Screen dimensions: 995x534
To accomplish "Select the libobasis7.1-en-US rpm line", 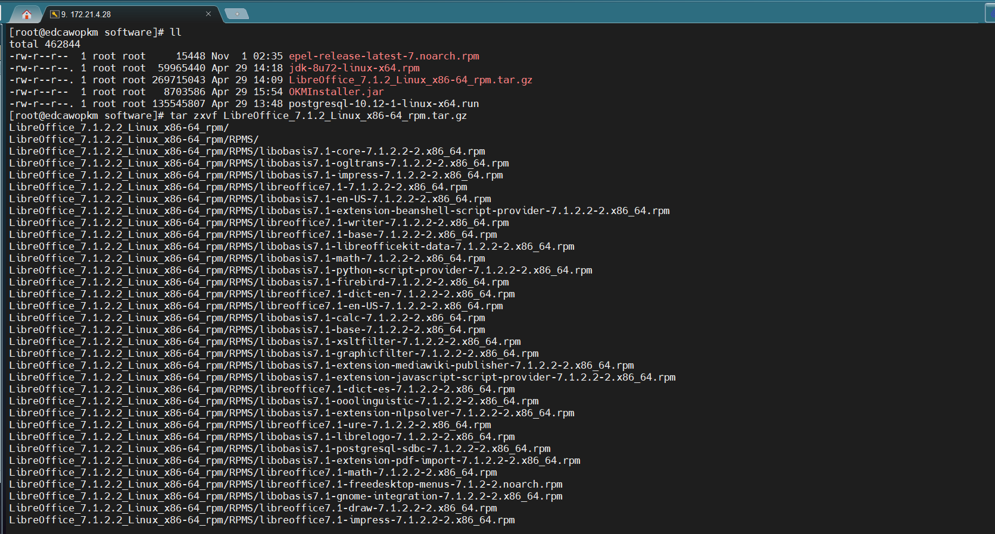I will [250, 199].
